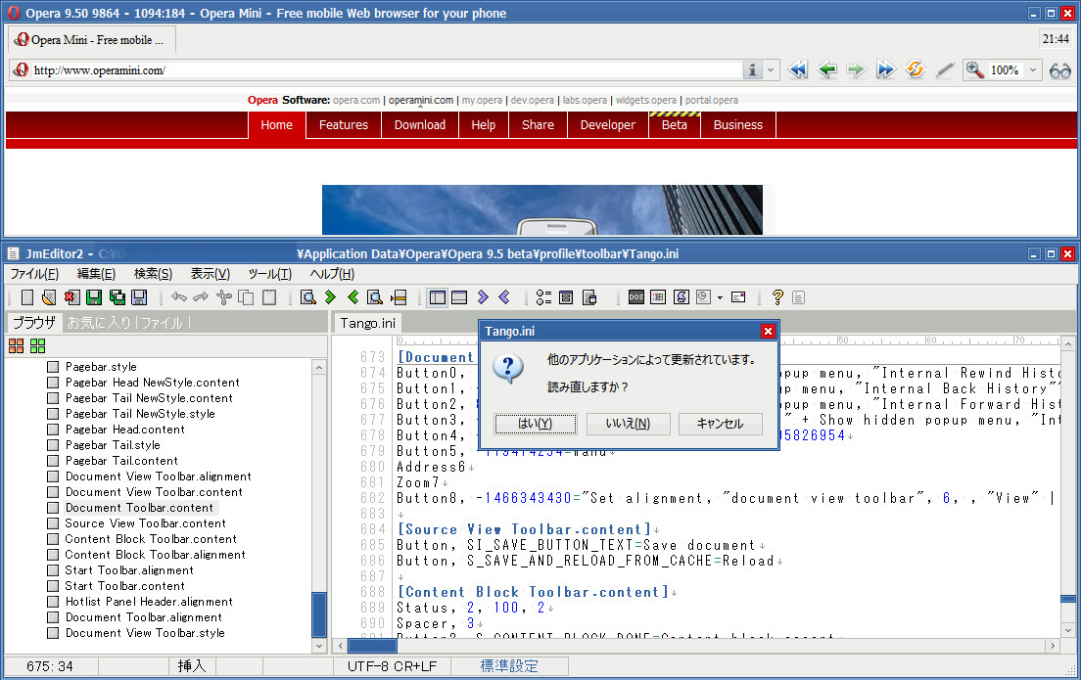
Task: Open the Download link on Opera Mini page
Action: click(x=420, y=124)
